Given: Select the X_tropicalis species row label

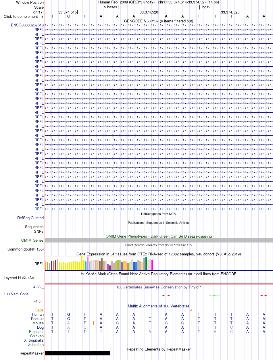Looking at the screenshot, I should pos(34,340).
